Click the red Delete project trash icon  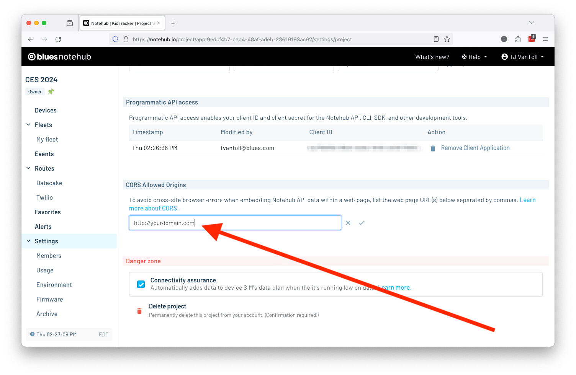(139, 311)
